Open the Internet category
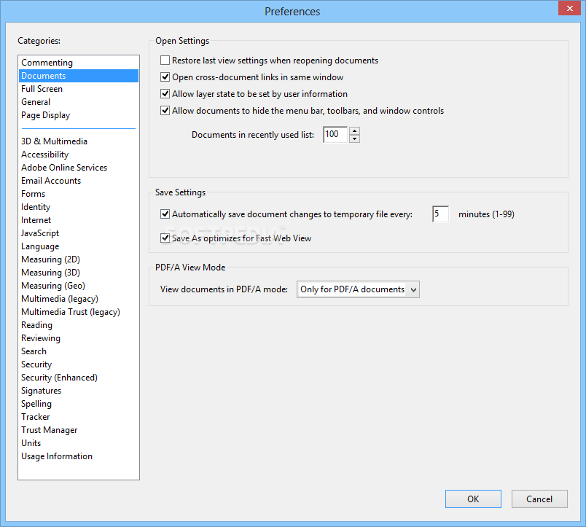The width and height of the screenshot is (586, 527). click(79, 220)
